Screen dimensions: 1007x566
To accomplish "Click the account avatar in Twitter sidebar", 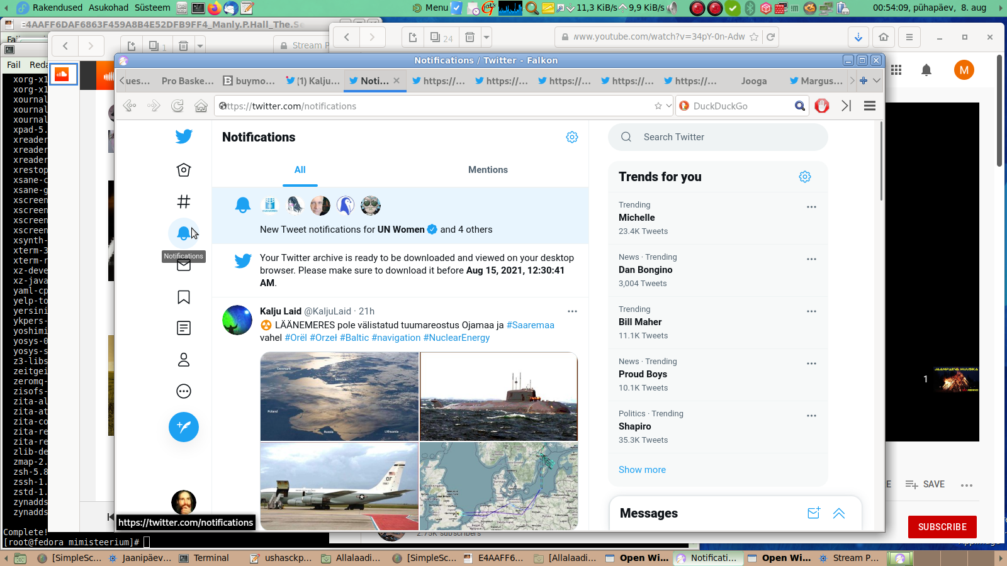I will 184,502.
